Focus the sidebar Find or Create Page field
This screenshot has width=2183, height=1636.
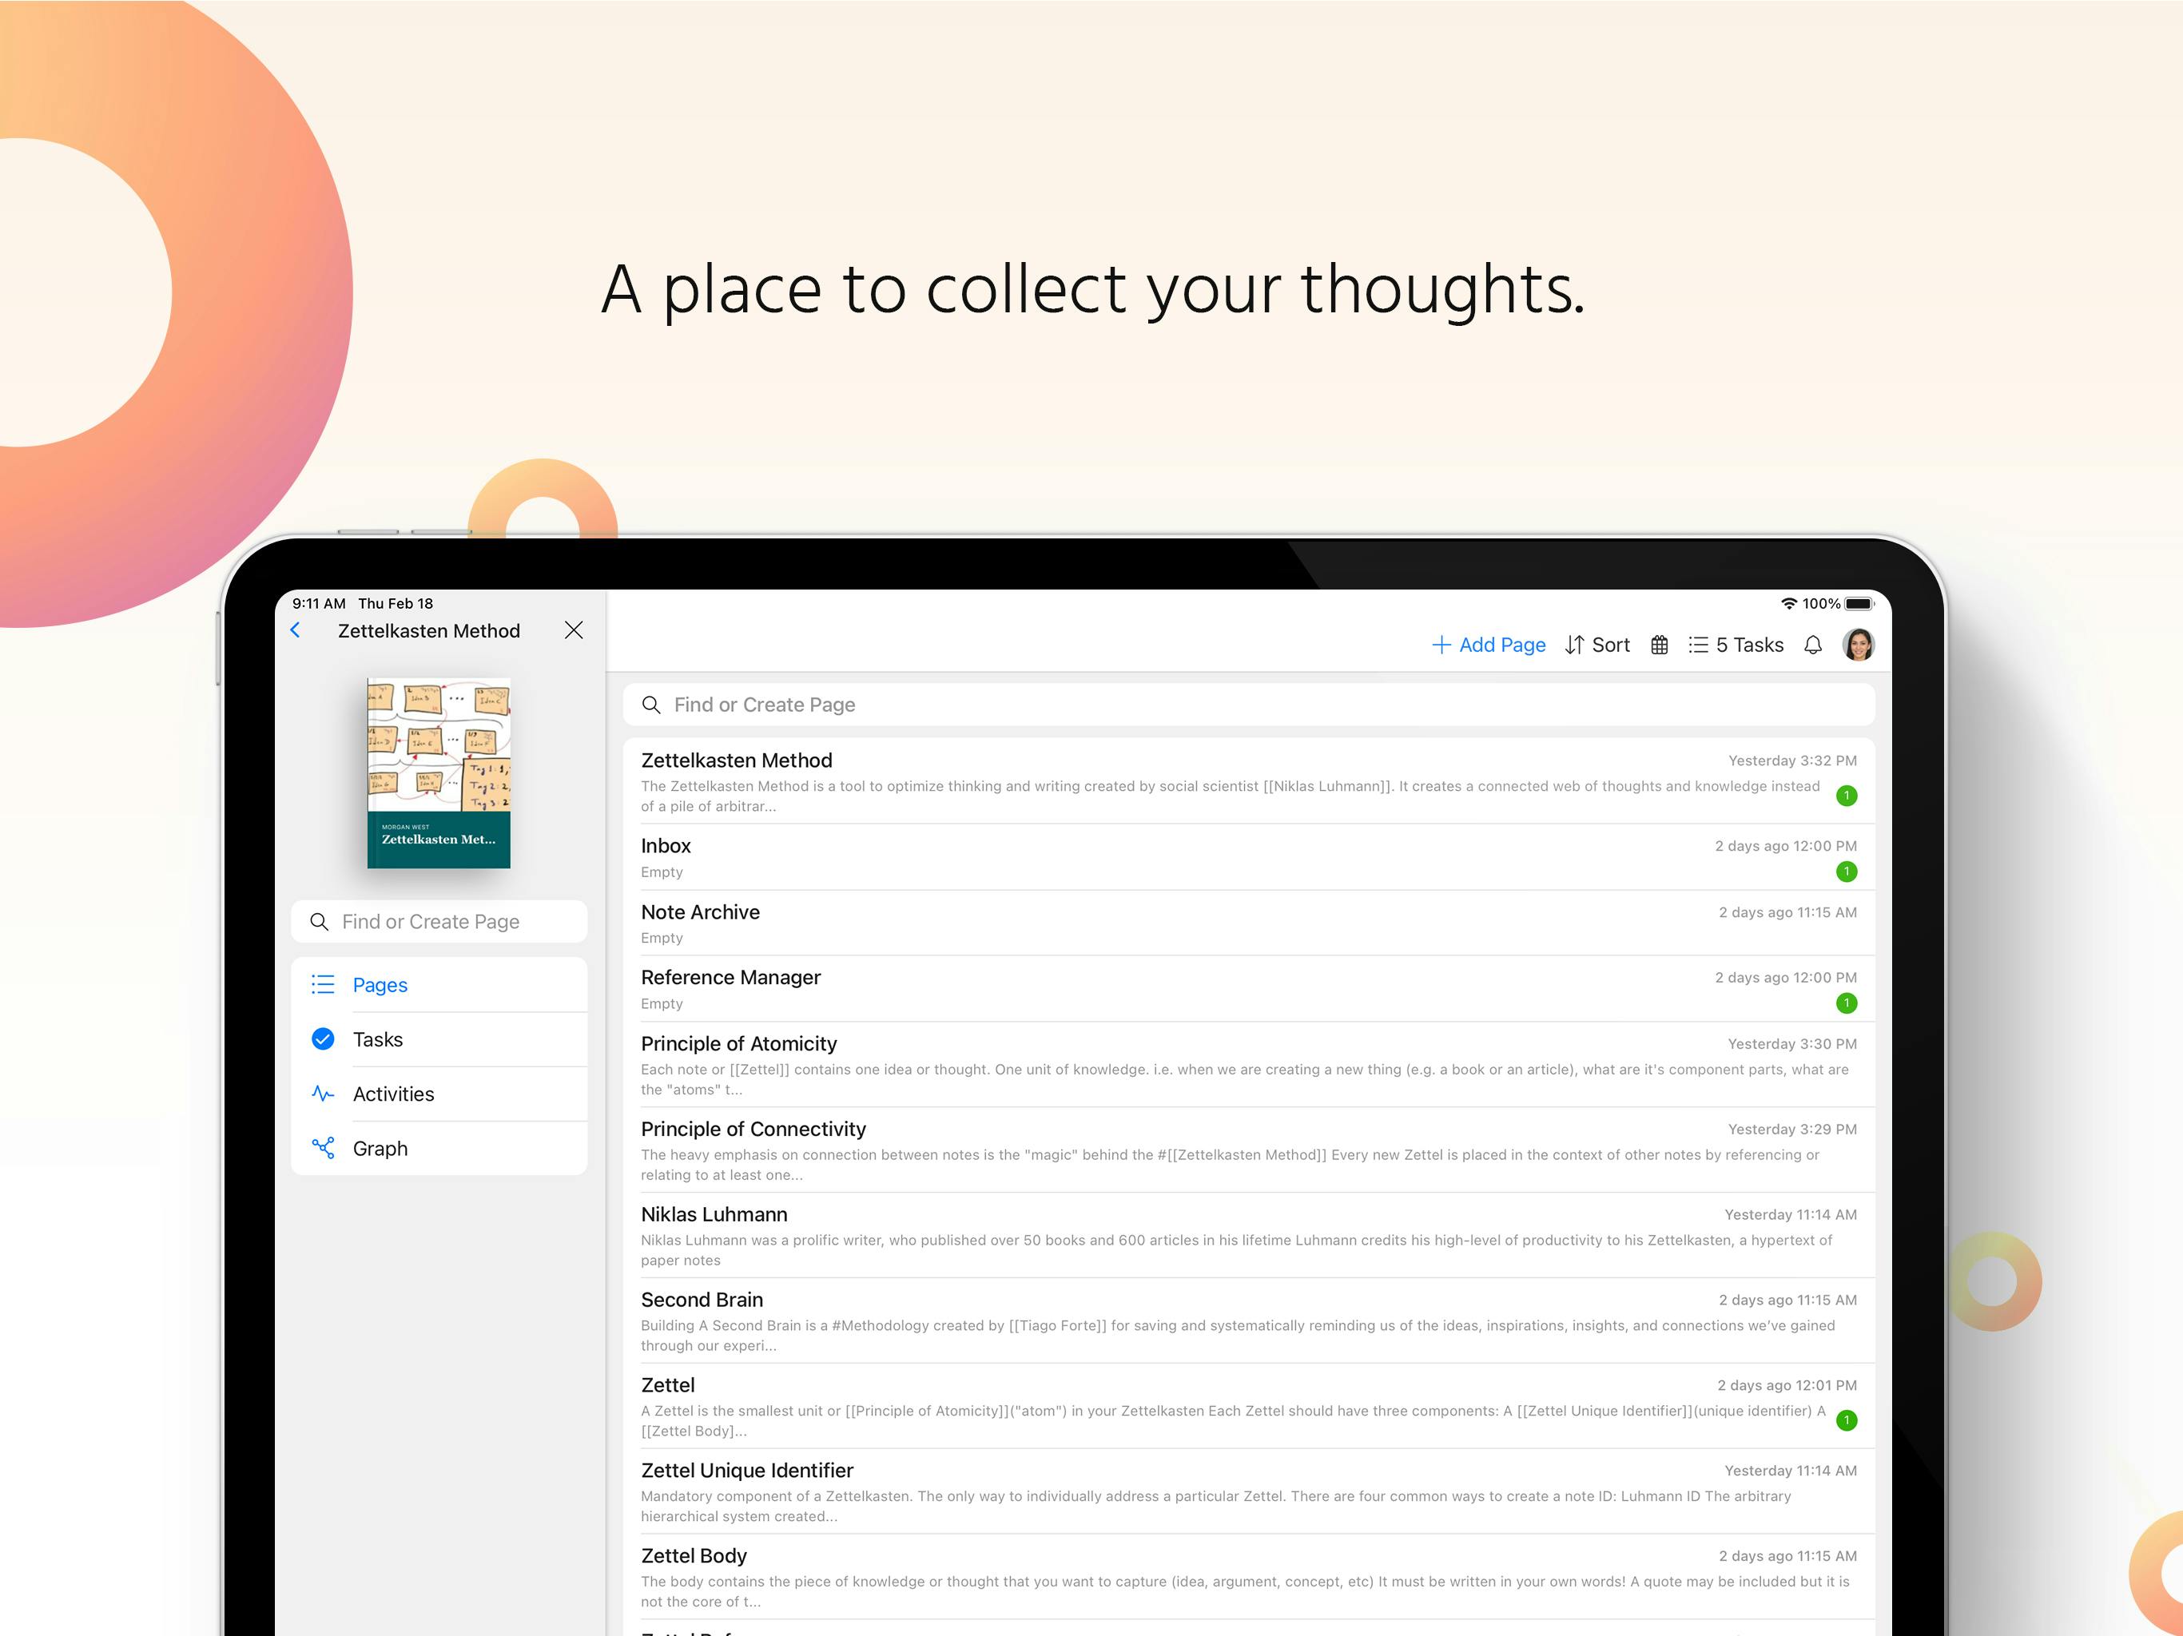[x=439, y=922]
